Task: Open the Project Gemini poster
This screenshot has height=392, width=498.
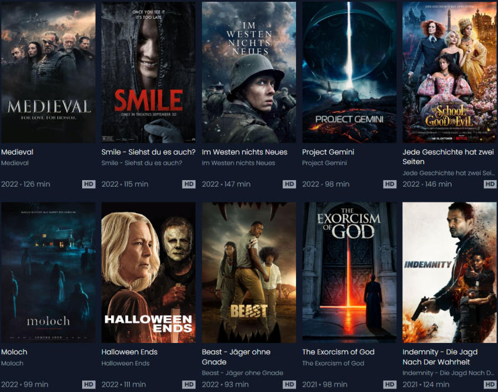Action: 349,73
